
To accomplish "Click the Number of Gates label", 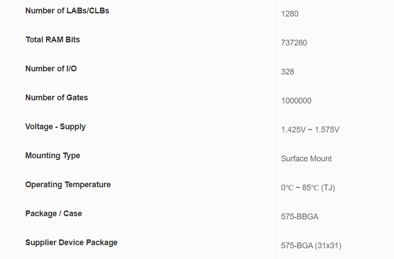I will [57, 98].
